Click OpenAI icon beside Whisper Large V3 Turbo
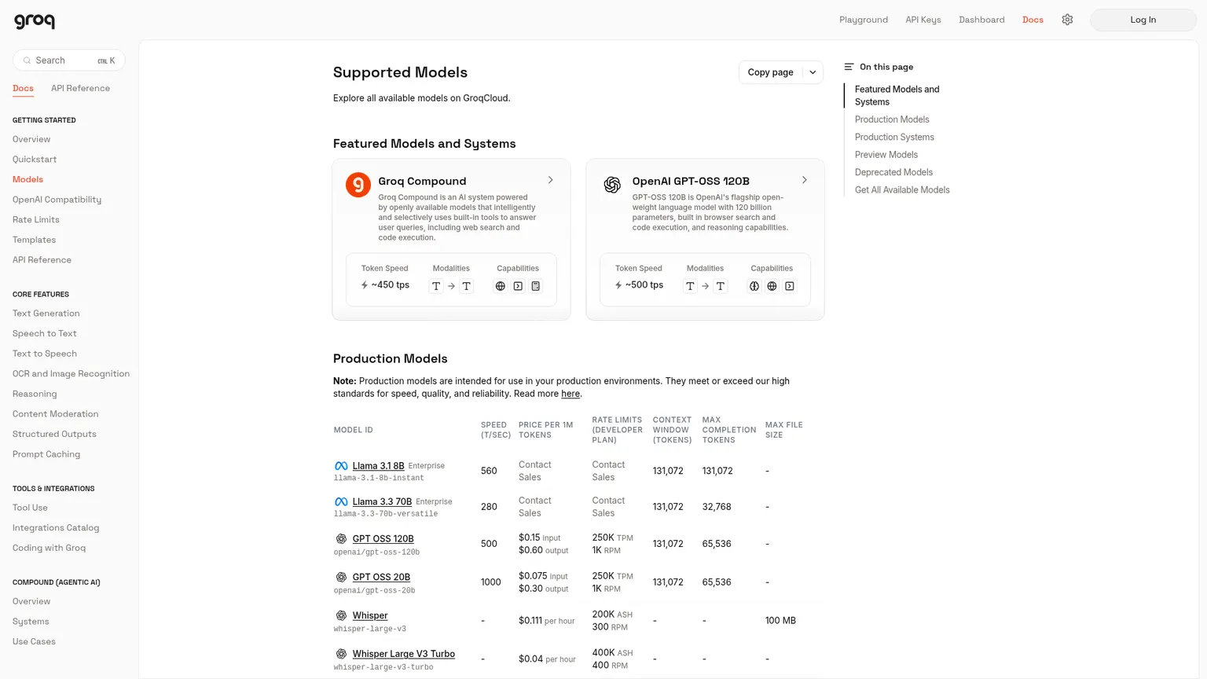 pyautogui.click(x=341, y=654)
